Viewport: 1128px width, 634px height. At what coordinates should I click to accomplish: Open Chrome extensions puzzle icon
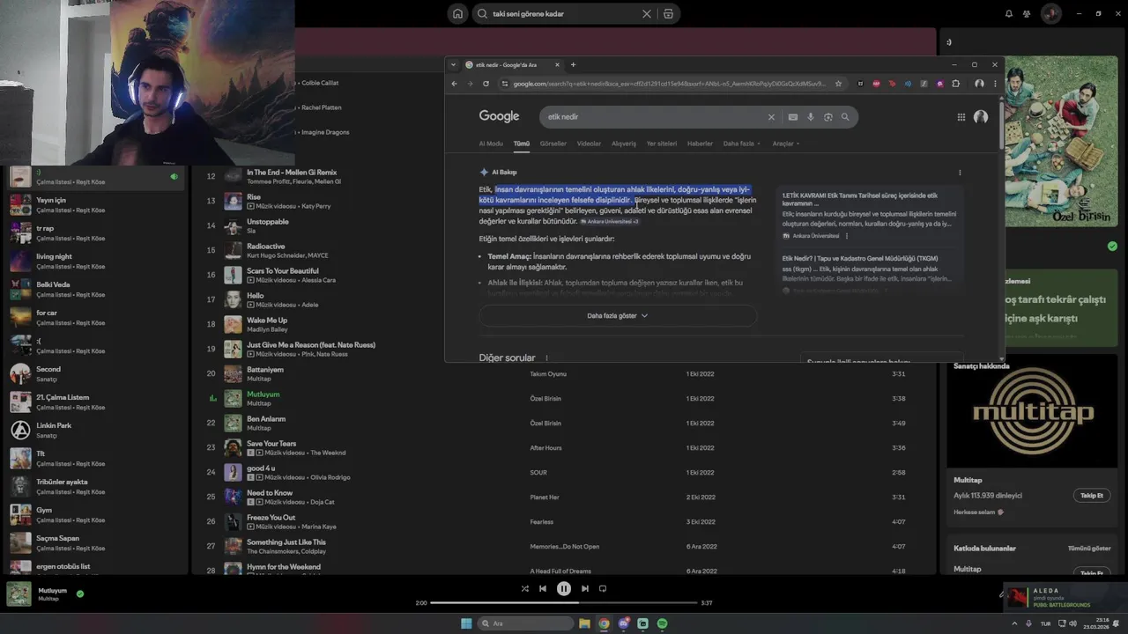956,84
